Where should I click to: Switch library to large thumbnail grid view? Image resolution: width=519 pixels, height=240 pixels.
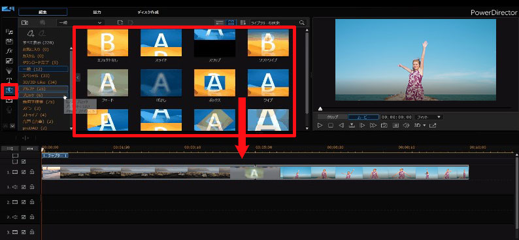coord(231,22)
